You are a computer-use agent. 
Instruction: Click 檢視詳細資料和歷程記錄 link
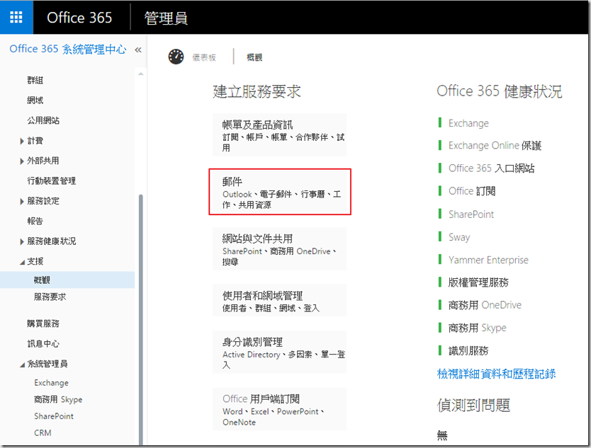pyautogui.click(x=496, y=374)
